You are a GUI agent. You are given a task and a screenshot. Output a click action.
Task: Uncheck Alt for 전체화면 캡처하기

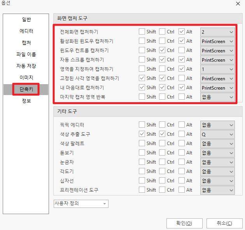coord(182,31)
